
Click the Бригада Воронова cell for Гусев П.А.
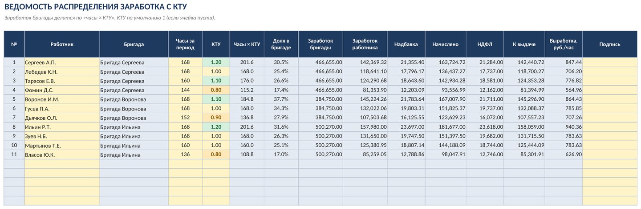pos(134,108)
